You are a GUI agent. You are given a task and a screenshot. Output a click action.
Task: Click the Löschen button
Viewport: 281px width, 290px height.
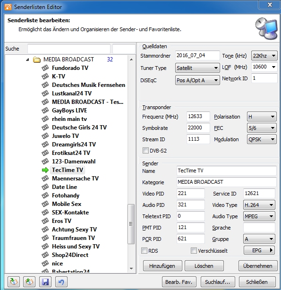pos(204,266)
